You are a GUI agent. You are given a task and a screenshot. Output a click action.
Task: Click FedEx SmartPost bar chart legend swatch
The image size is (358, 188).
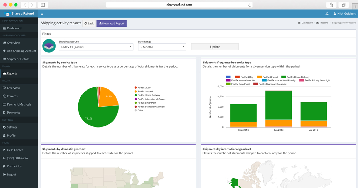pos(228,84)
